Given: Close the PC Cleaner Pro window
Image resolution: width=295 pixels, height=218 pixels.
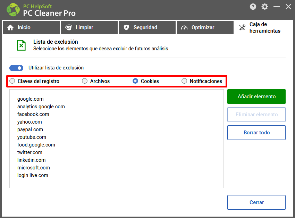Looking at the screenshot, I should click(x=288, y=7).
